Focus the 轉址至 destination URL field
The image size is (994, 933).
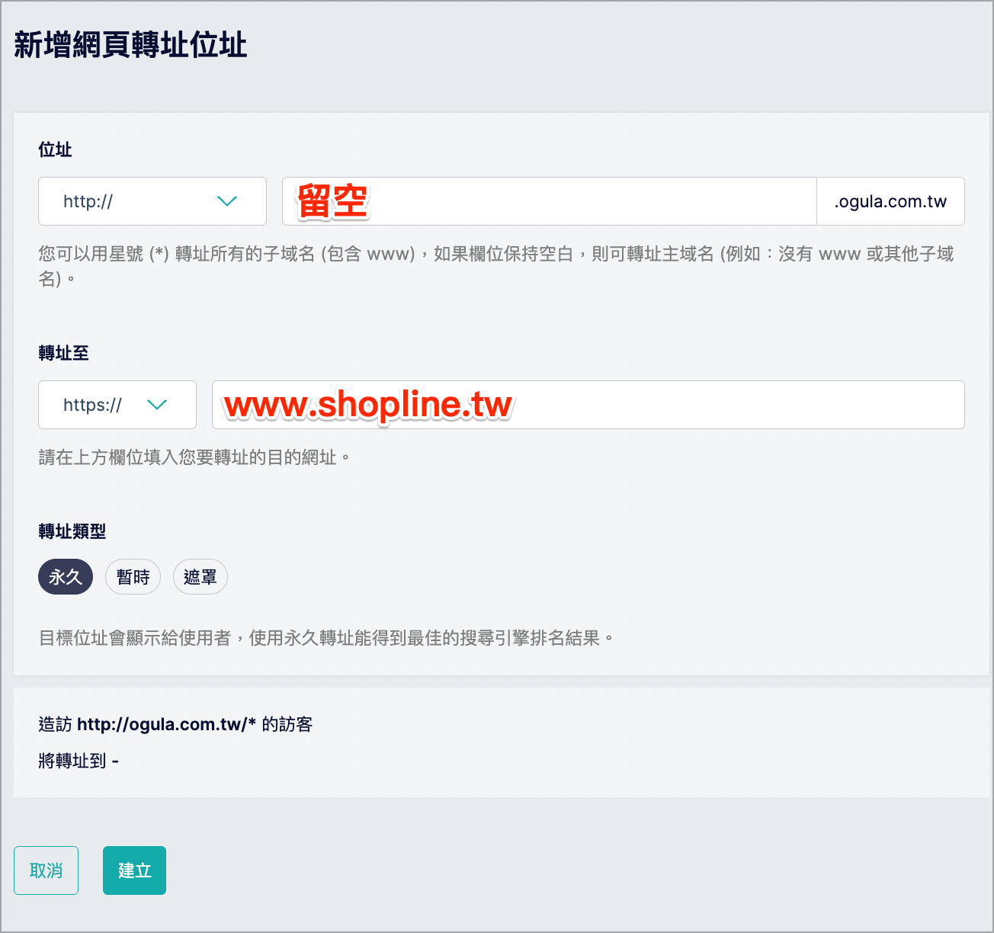coord(588,405)
